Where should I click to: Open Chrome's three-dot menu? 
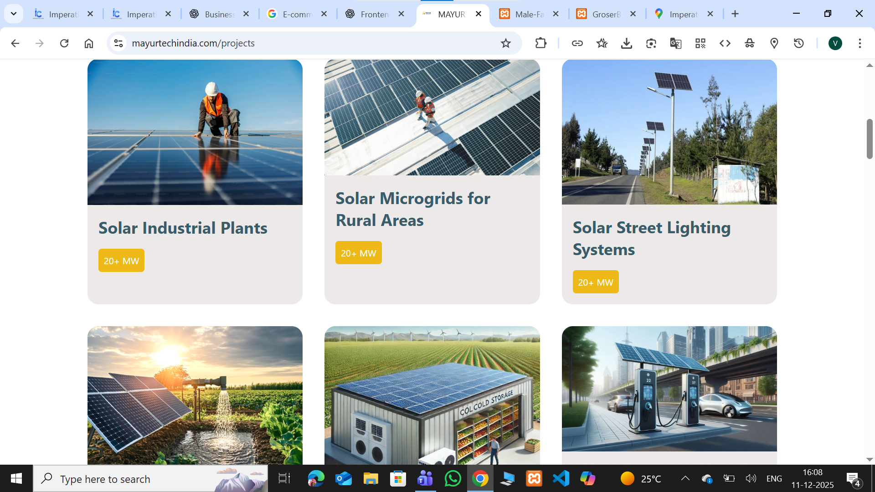pyautogui.click(x=860, y=43)
